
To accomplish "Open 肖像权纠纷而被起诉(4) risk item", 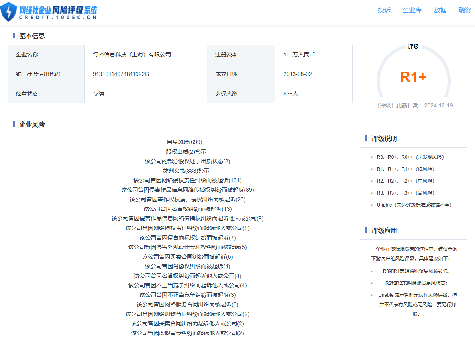I will [x=187, y=266].
